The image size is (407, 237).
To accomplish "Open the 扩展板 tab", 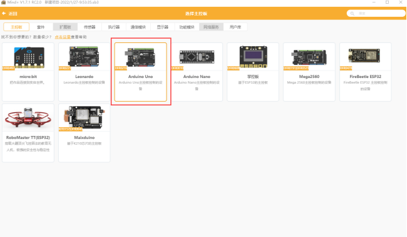I will [65, 27].
